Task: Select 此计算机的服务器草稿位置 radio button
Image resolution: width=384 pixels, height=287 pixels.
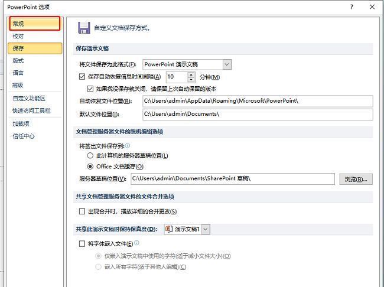Action: tap(90, 155)
